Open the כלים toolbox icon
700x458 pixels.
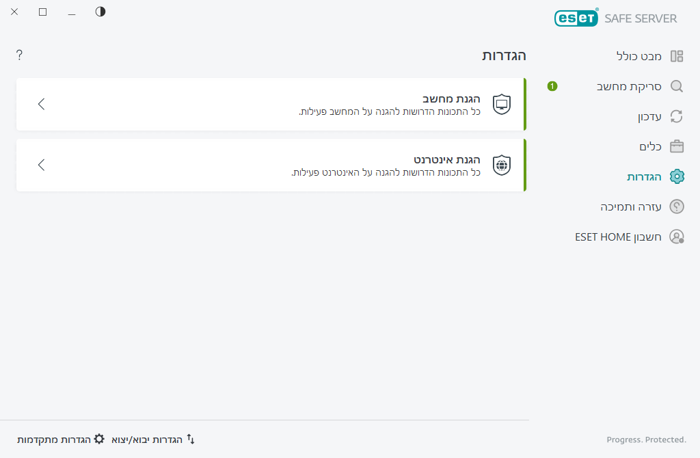(677, 146)
